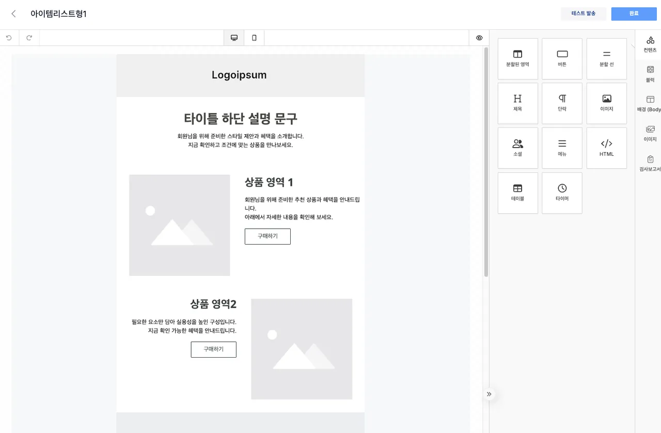Switch to mobile preview mode

[254, 38]
